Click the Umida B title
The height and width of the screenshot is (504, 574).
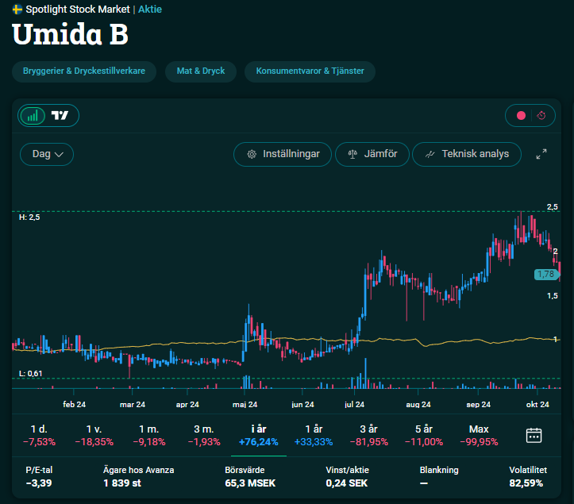tap(71, 34)
